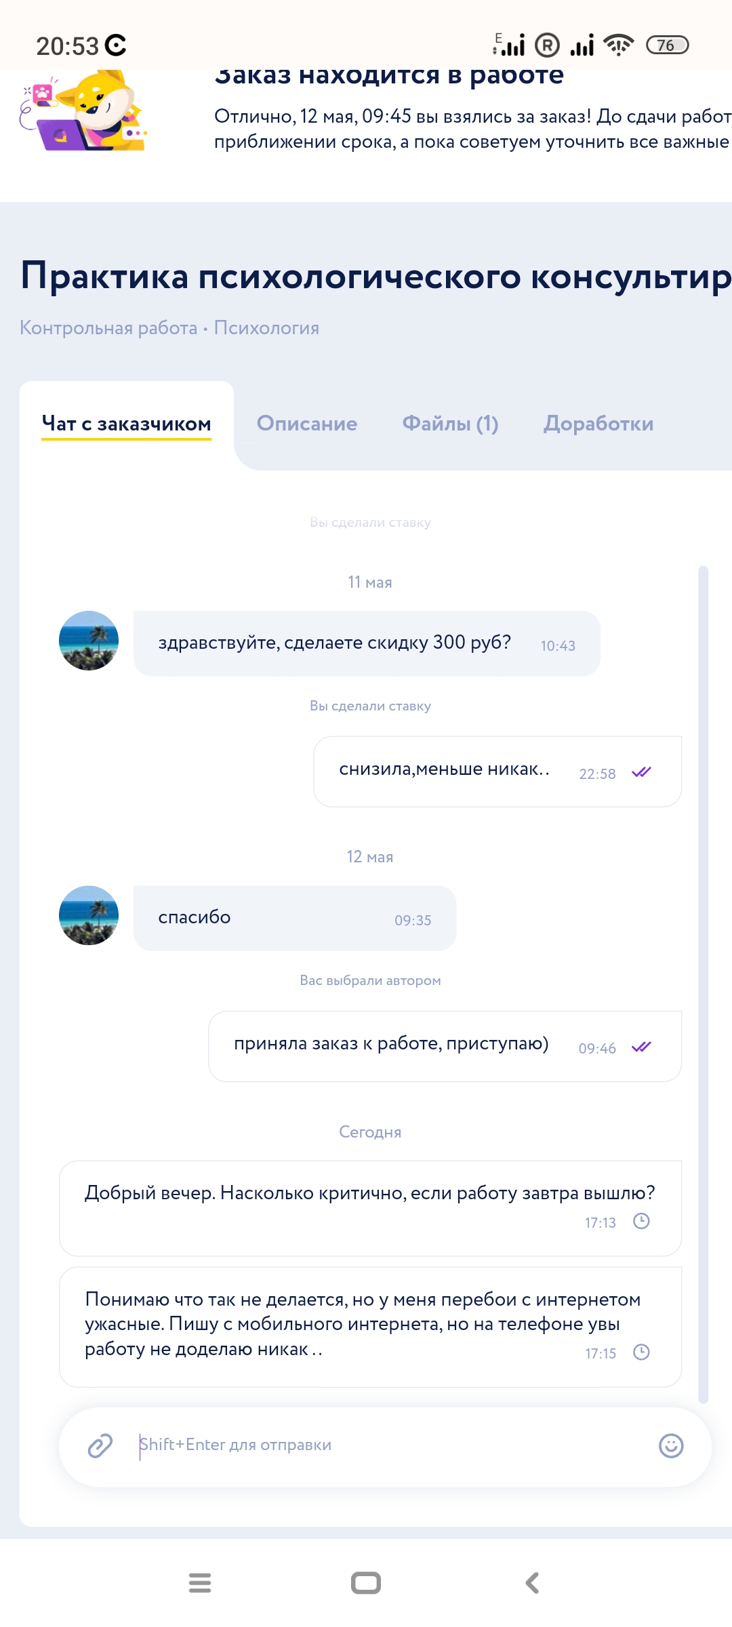Switch to the 'Описание' tab
The width and height of the screenshot is (732, 1627).
pos(307,424)
